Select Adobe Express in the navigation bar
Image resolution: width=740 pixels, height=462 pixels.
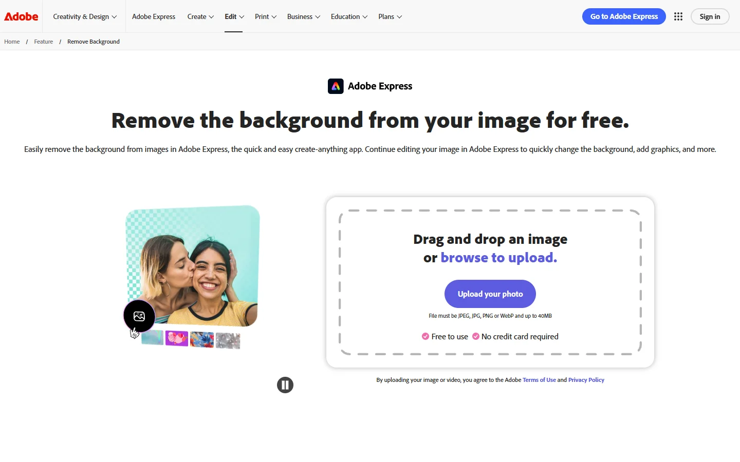154,16
